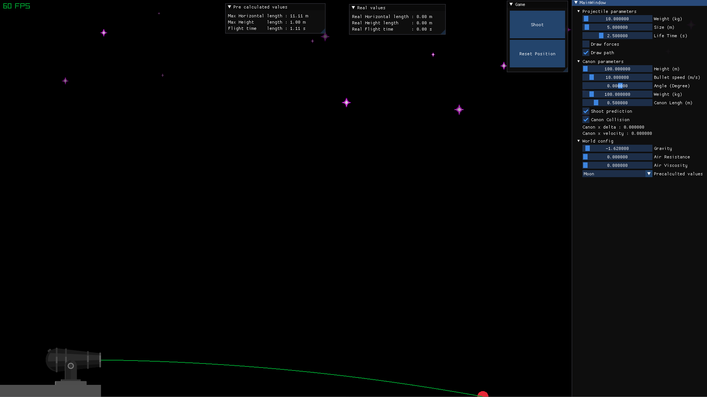Open the Moon precalculated values dropdown
The width and height of the screenshot is (707, 397).
[x=617, y=174]
